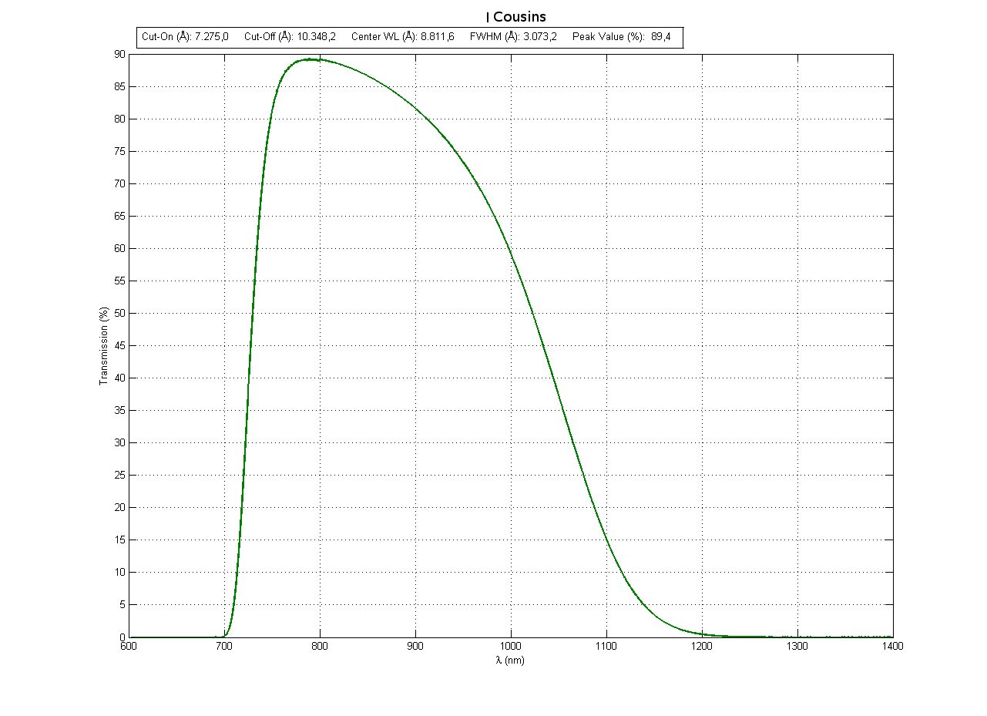Click x-axis tick label 600
Image resolution: width=987 pixels, height=716 pixels.
coord(129,648)
